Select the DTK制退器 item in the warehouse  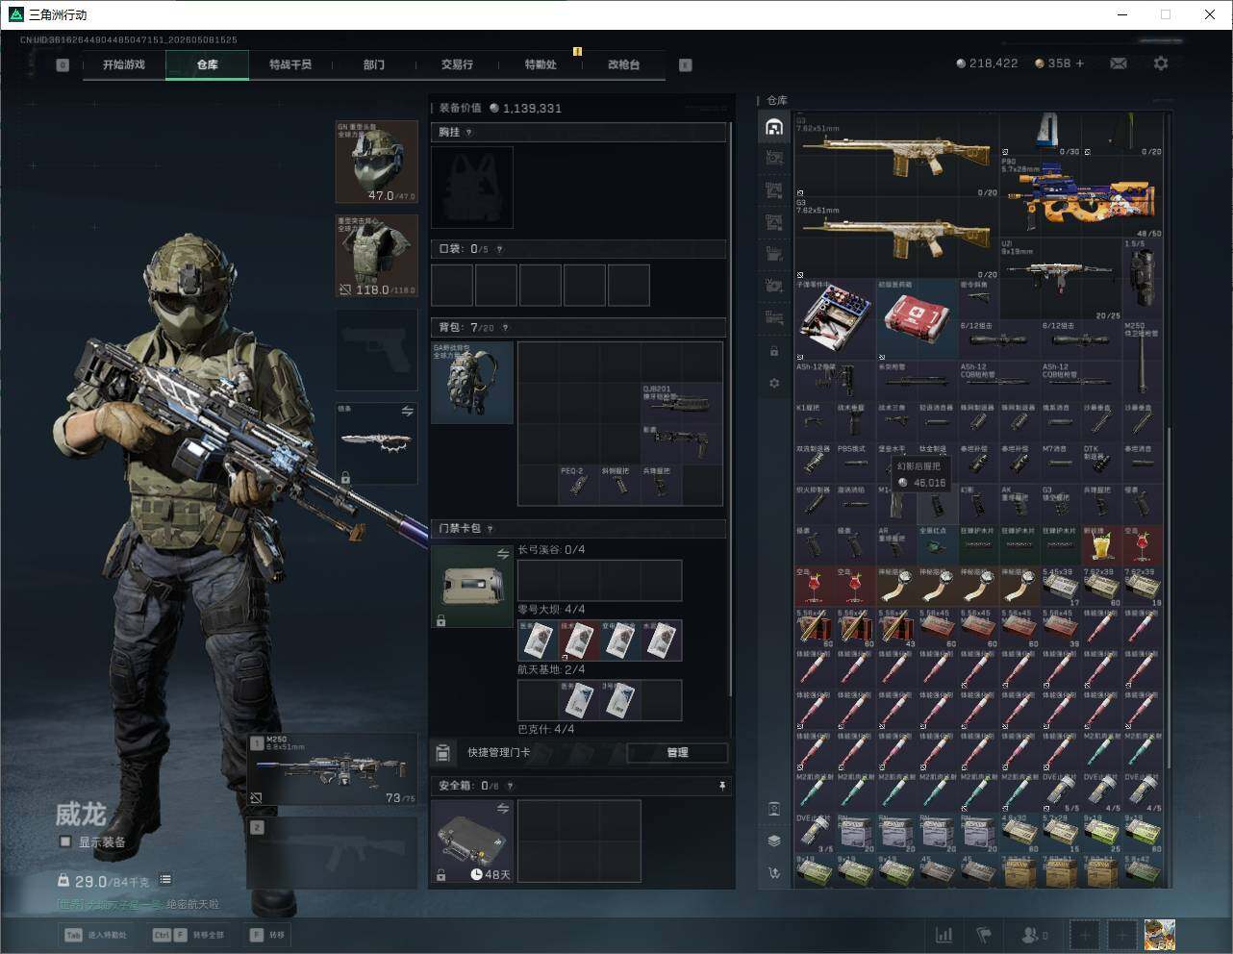click(x=1101, y=464)
